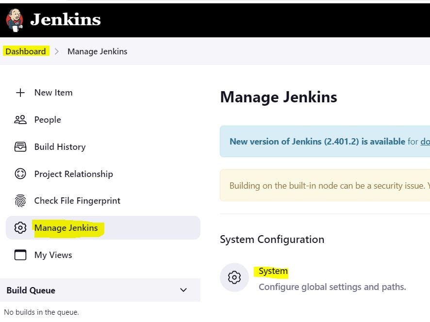Viewport: 430px width, 322px height.
Task: Select the People icon in the sidebar
Action: click(20, 119)
